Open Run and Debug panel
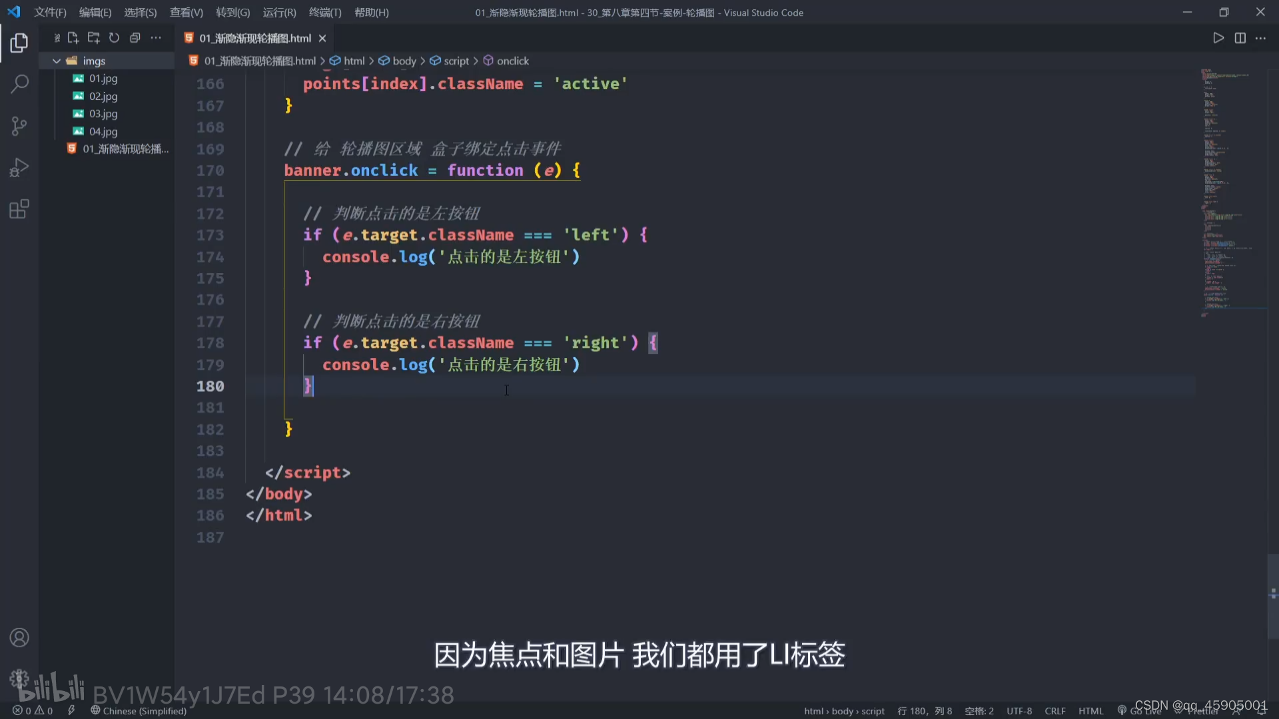 [x=19, y=167]
